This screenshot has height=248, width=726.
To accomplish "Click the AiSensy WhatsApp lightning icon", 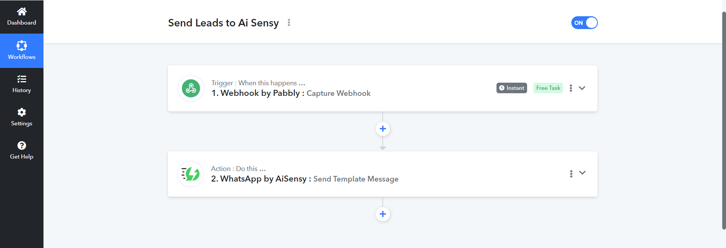I will coord(191,174).
